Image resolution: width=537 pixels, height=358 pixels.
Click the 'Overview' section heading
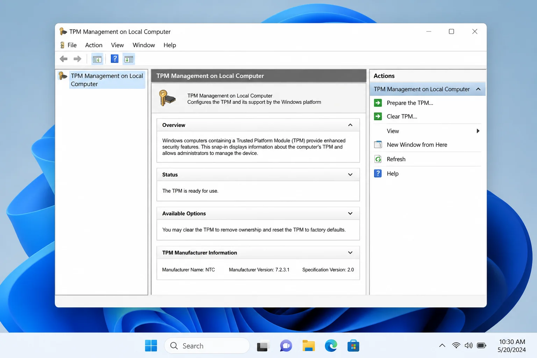point(174,125)
